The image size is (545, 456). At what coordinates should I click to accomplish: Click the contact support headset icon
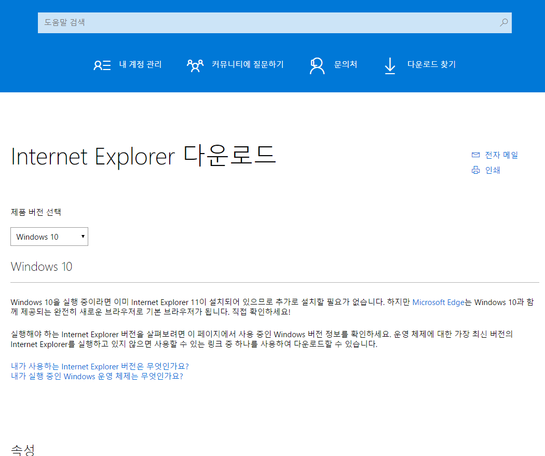pos(317,66)
